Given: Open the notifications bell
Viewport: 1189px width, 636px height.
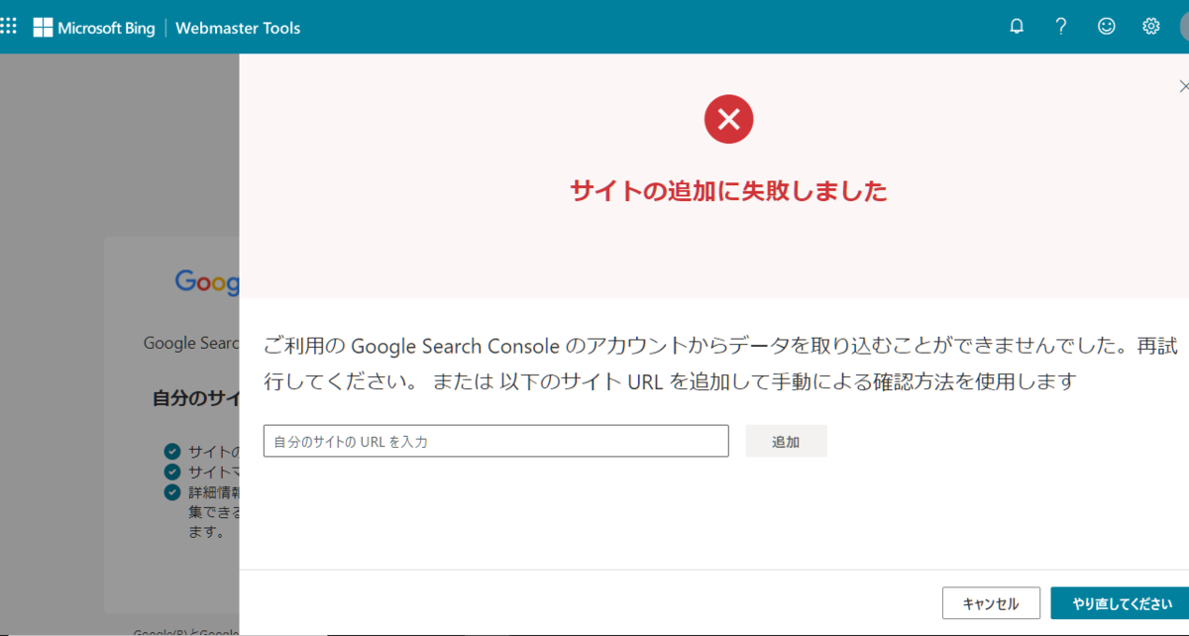Looking at the screenshot, I should [1017, 27].
